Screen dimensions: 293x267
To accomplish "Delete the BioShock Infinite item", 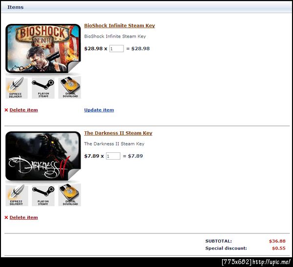I will [23, 110].
